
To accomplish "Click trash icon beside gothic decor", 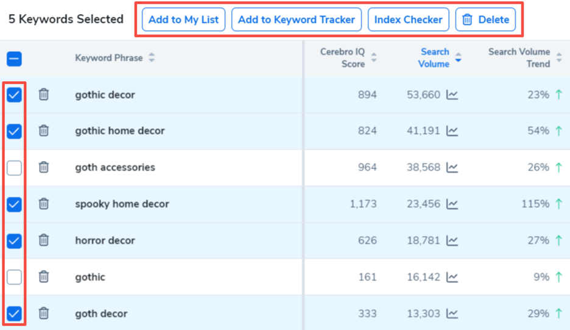I will [x=44, y=95].
